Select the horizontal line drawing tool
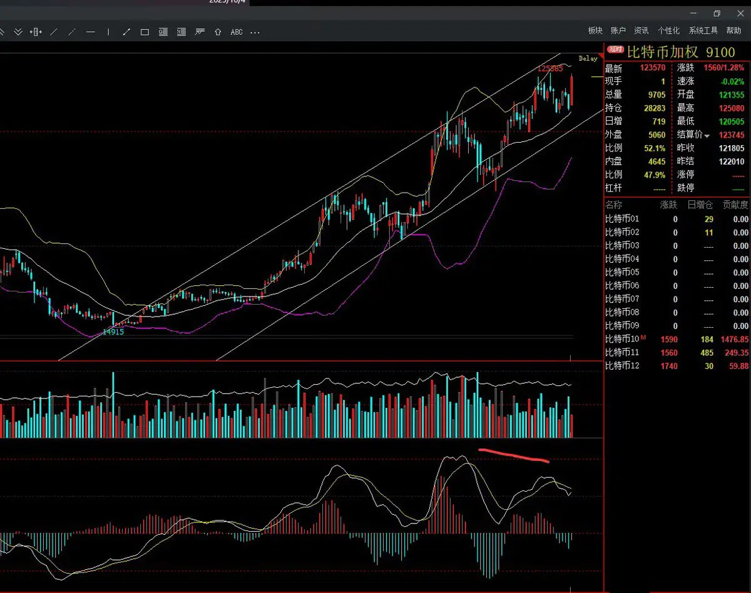 point(90,32)
